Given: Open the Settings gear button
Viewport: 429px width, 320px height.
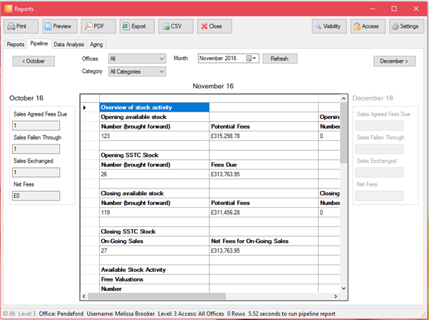Looking at the screenshot, I should [406, 26].
